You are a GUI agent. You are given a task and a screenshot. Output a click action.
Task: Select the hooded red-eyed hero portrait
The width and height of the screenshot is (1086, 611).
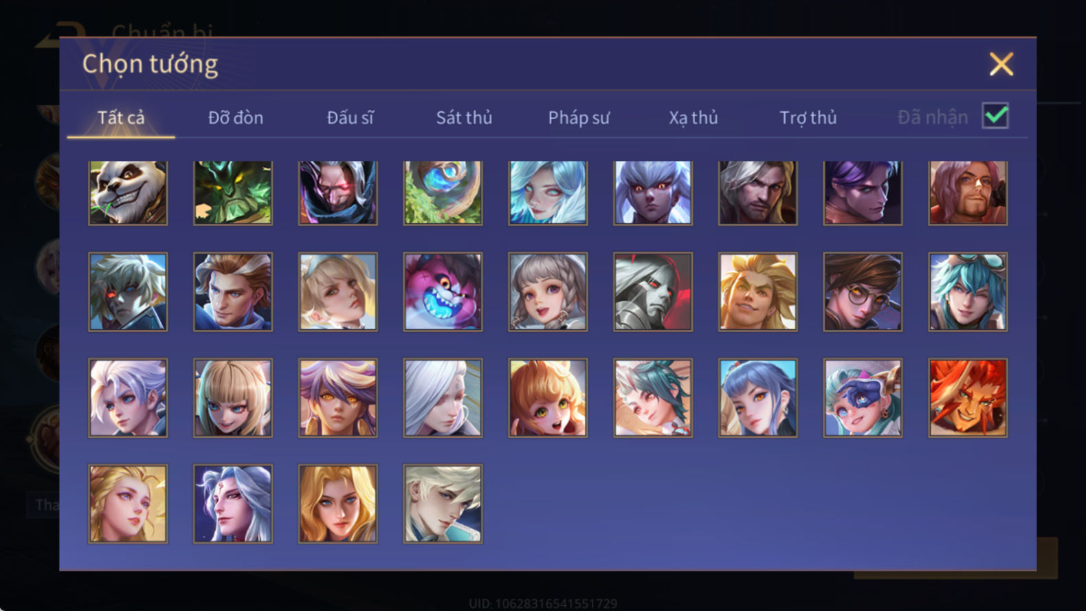pos(337,193)
